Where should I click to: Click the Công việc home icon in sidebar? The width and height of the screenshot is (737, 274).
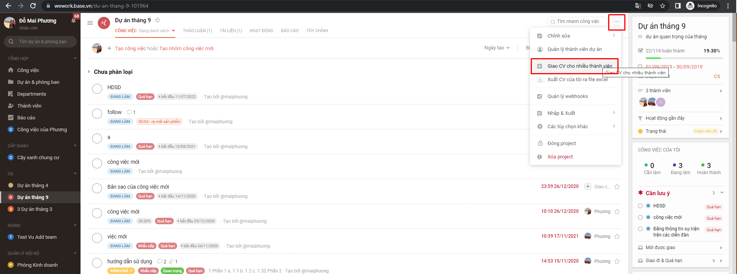point(11,70)
